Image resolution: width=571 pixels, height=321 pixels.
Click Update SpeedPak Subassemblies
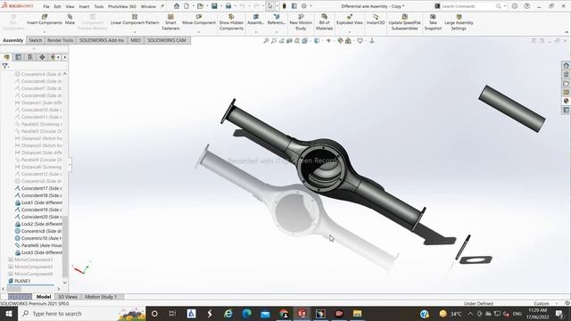pos(404,22)
